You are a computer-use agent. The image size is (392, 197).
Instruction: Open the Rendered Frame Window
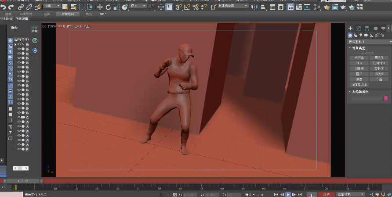click(x=335, y=7)
